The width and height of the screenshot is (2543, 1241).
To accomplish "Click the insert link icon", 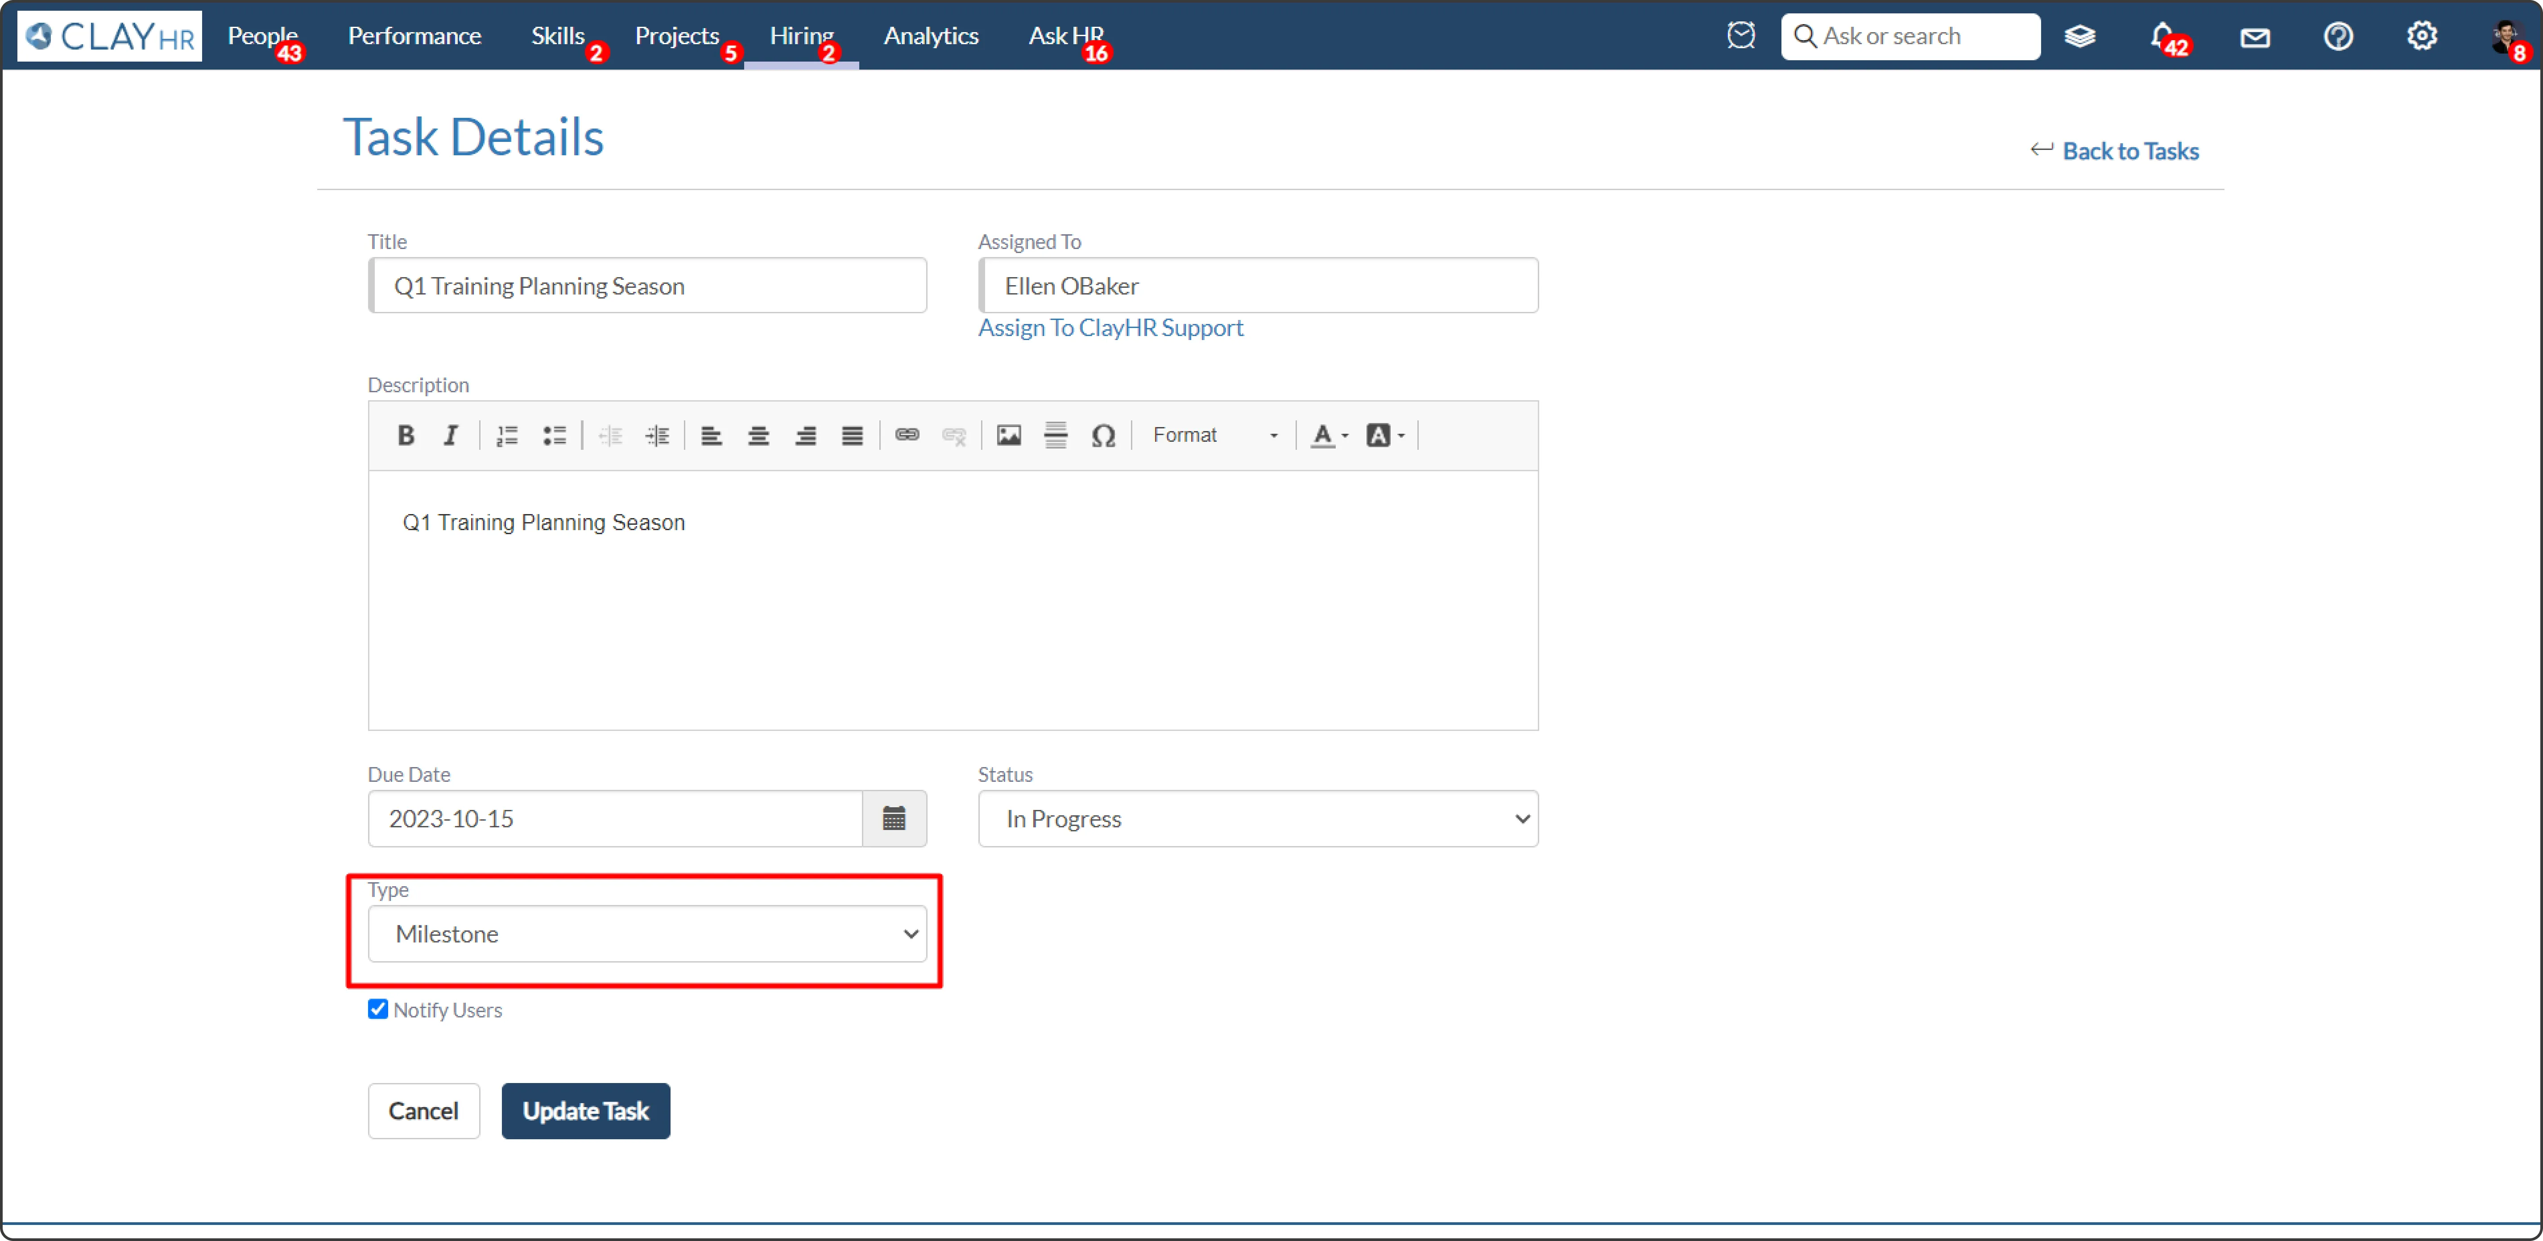I will tap(906, 436).
